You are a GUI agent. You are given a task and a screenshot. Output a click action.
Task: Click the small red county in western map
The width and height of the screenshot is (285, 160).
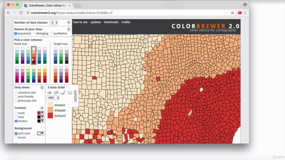click(94, 78)
